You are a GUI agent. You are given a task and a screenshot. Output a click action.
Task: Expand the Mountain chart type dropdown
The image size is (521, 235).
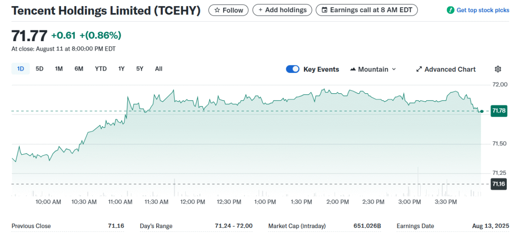click(x=373, y=69)
